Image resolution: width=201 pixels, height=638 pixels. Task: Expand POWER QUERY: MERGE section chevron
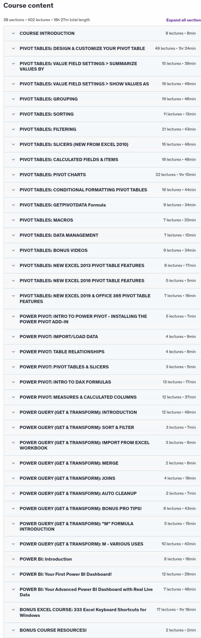pyautogui.click(x=13, y=463)
